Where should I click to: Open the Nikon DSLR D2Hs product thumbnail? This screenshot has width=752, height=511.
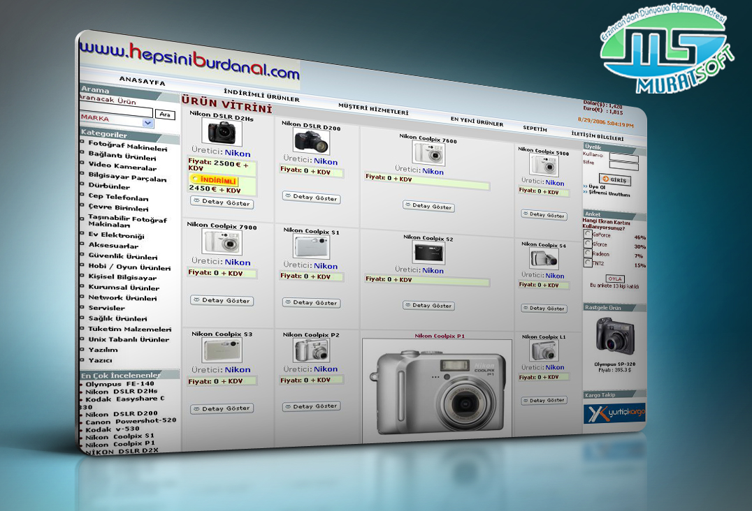[222, 132]
